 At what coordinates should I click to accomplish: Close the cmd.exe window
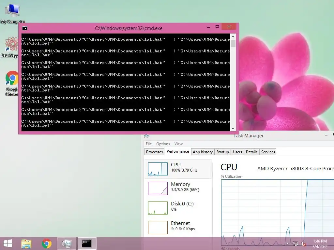click(229, 27)
